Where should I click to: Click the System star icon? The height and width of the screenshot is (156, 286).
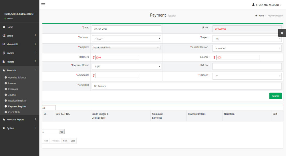point(4,128)
